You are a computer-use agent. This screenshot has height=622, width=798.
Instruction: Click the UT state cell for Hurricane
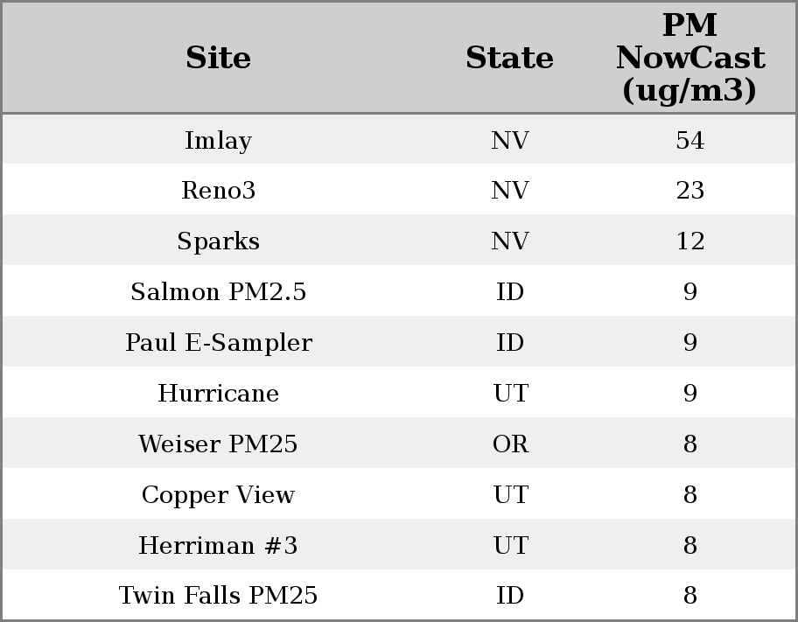tap(510, 394)
